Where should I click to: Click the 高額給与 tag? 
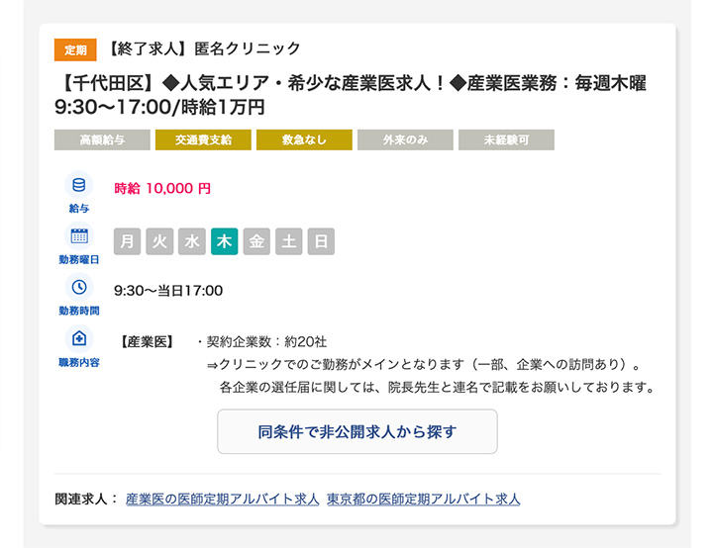(102, 140)
